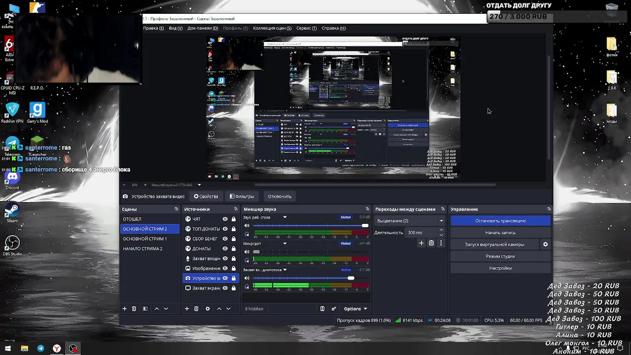Hide the СБОР БЕНЕГ source via eye
The height and width of the screenshot is (355, 631).
(x=225, y=239)
